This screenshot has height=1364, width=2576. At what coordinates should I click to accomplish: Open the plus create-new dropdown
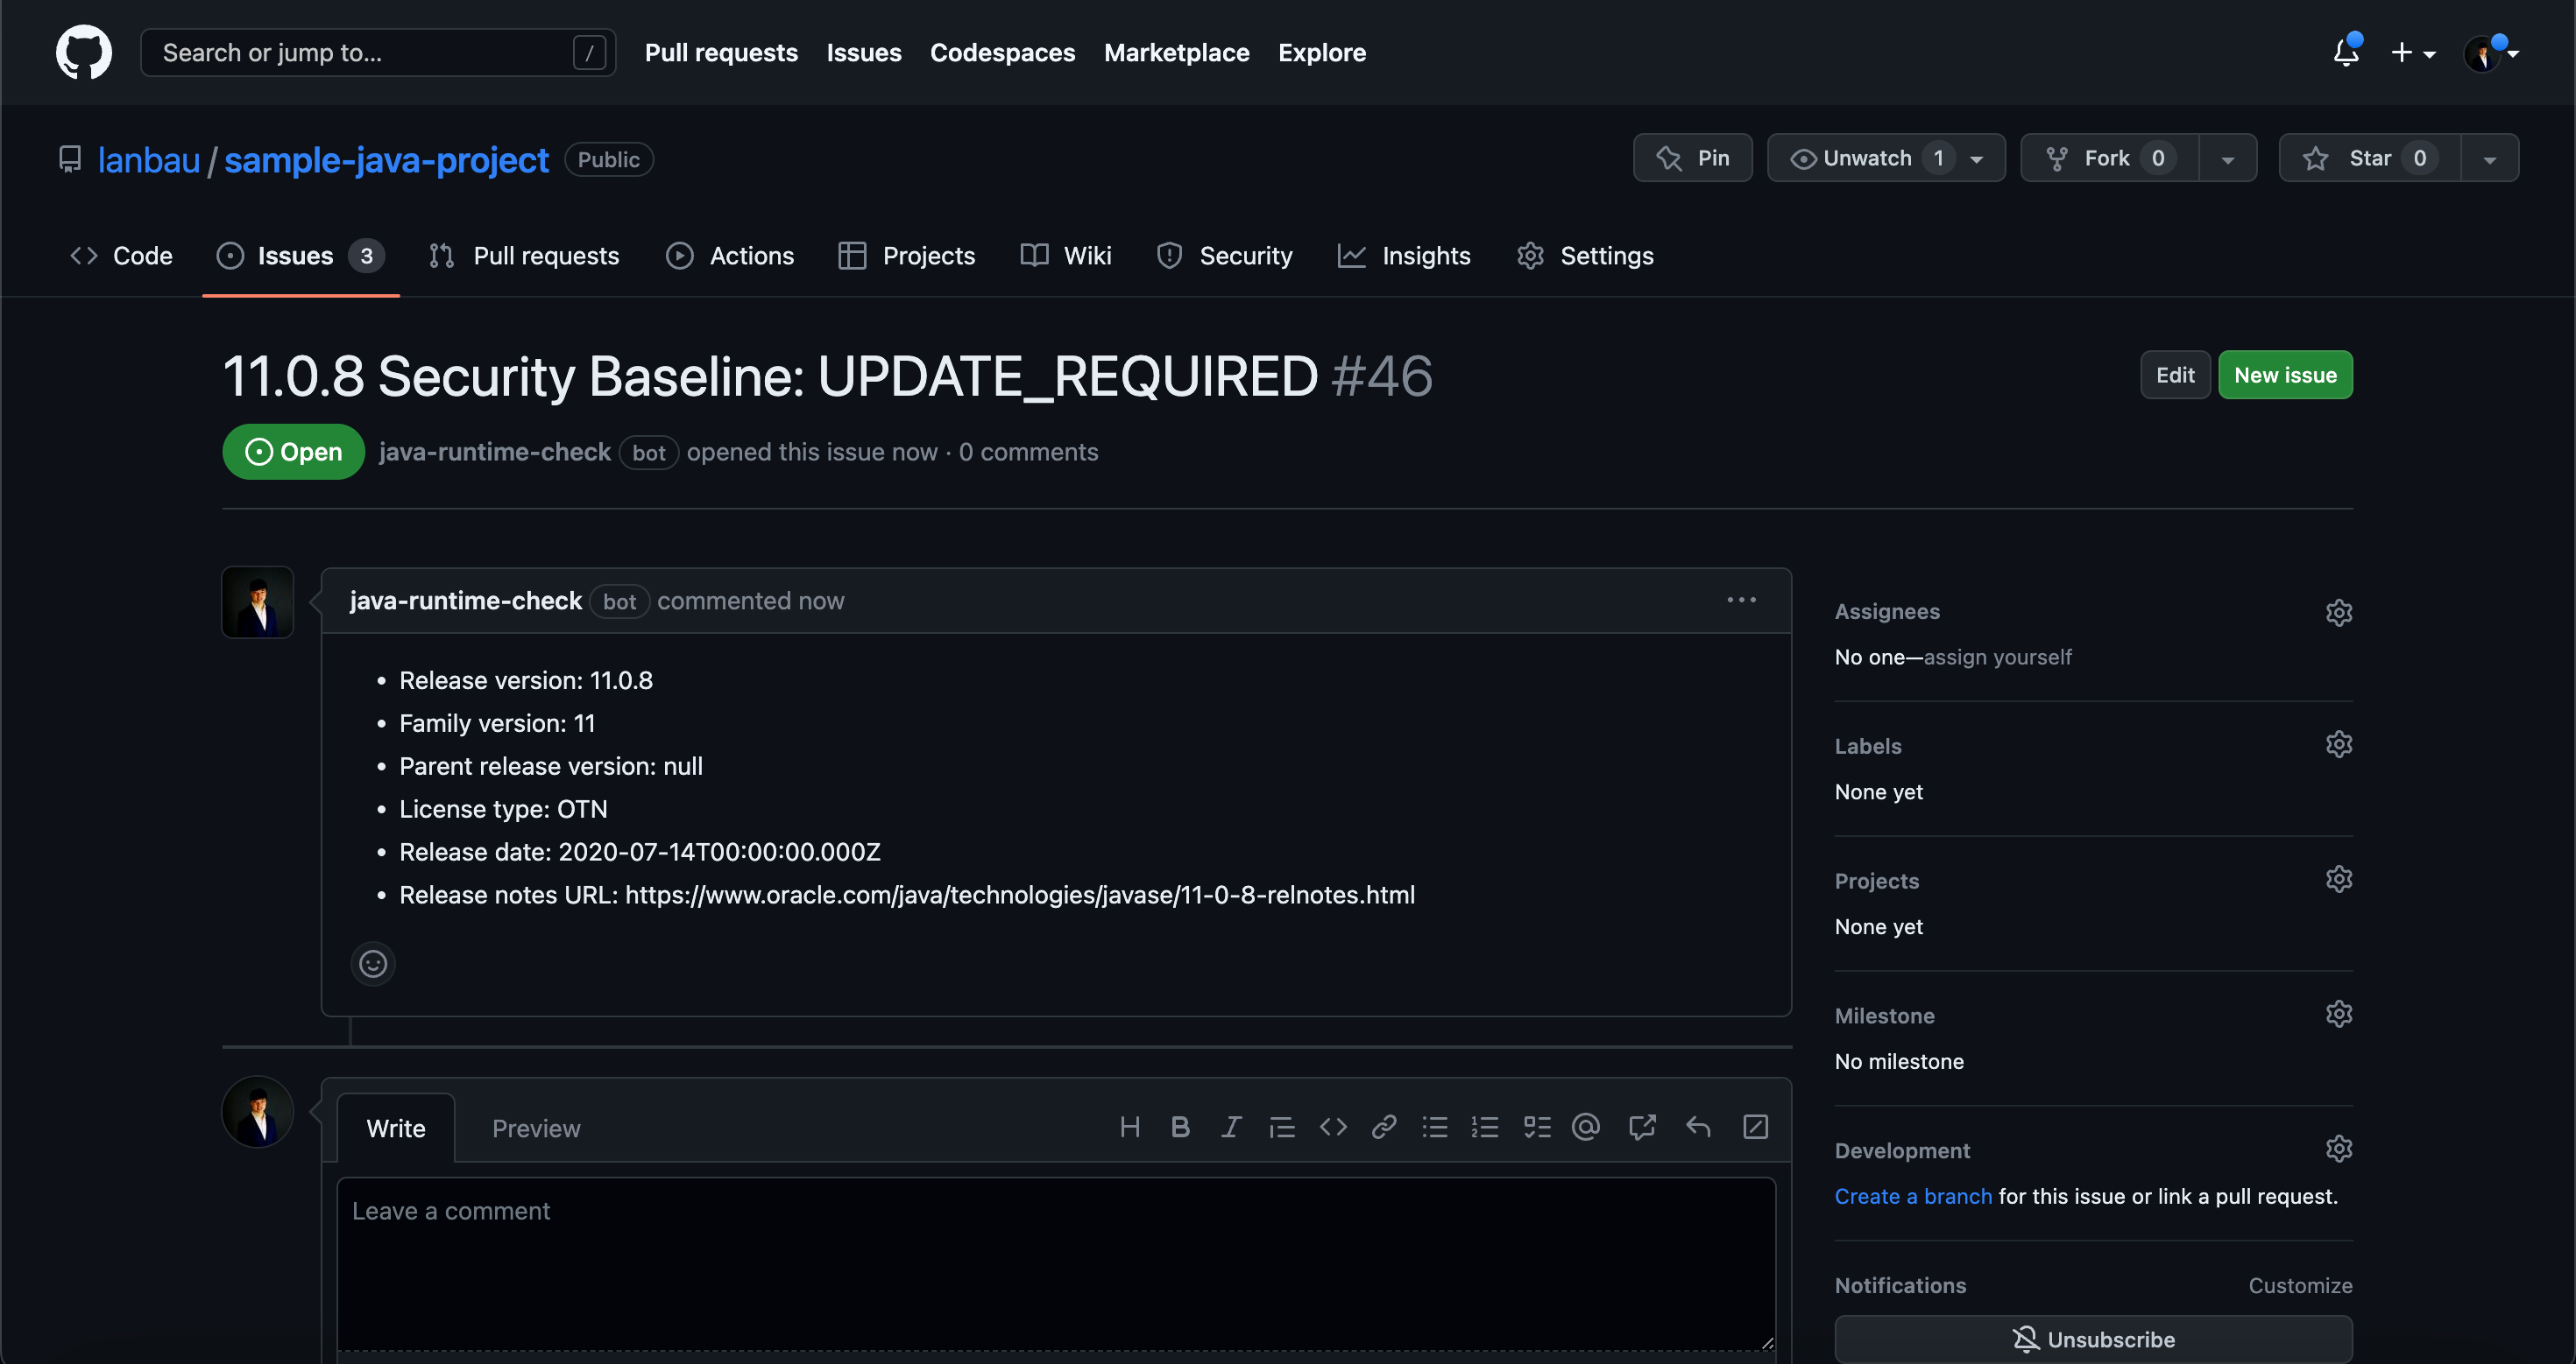(x=2413, y=53)
